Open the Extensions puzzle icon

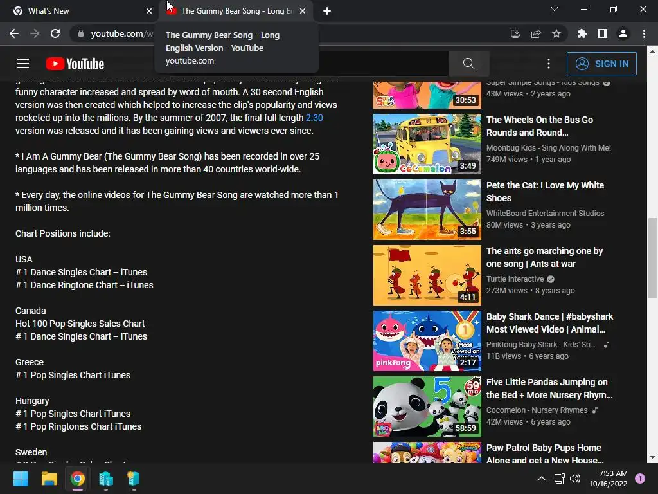click(582, 33)
